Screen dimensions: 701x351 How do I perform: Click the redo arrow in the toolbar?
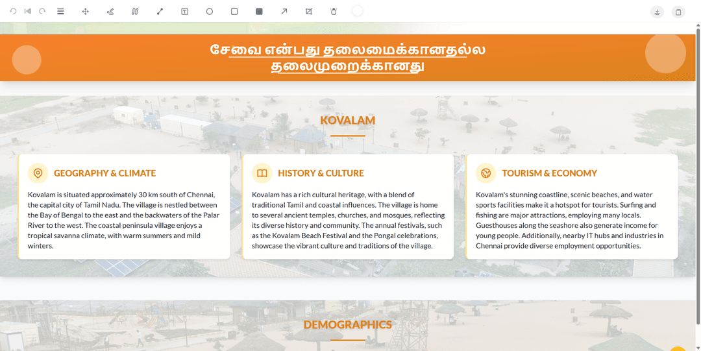(42, 12)
